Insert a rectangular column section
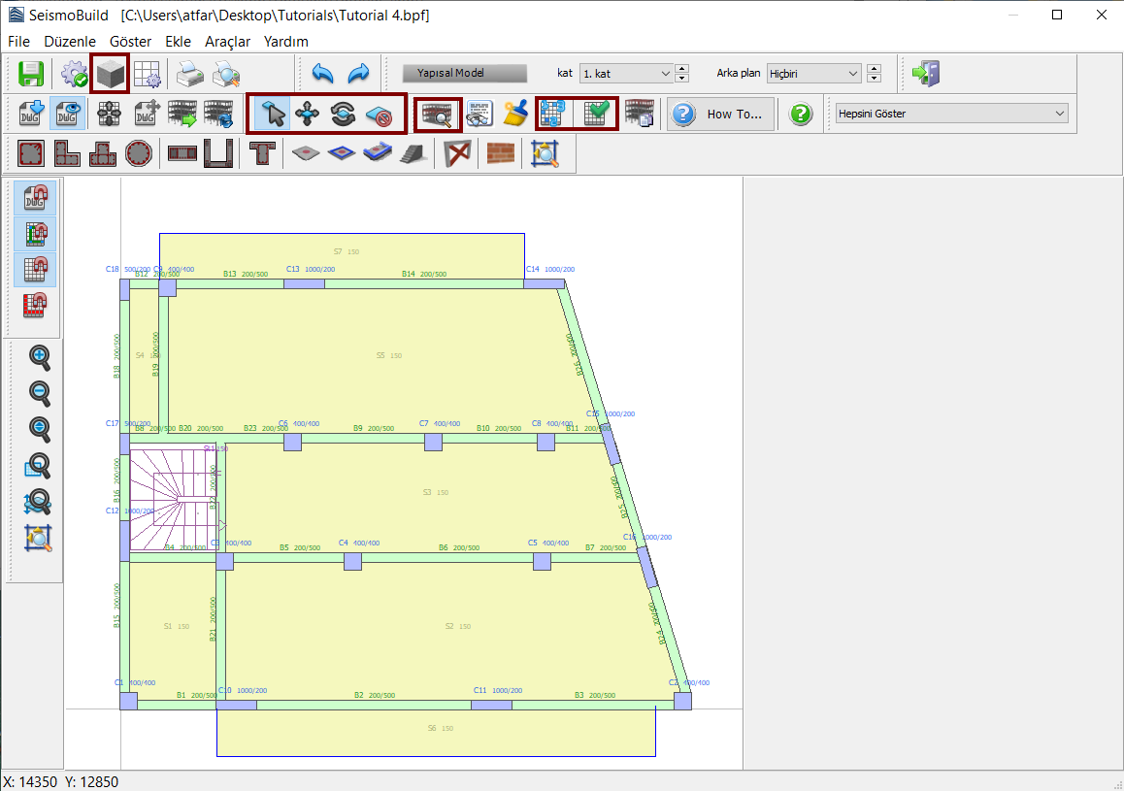 (31, 153)
